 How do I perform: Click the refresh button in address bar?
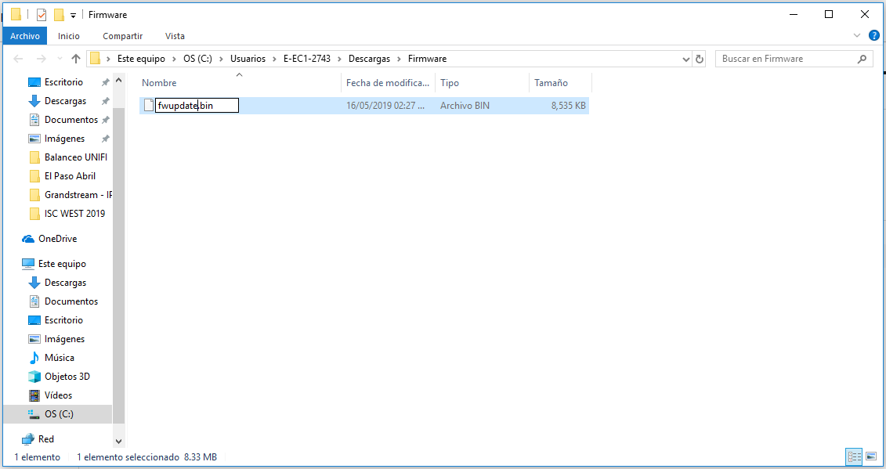pos(700,59)
